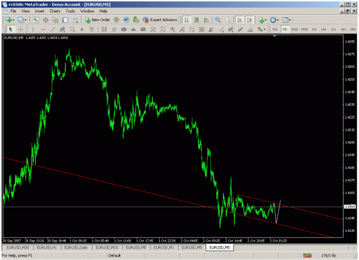
Task: Select the Fibonacci Retracement tool
Action: coord(72,29)
